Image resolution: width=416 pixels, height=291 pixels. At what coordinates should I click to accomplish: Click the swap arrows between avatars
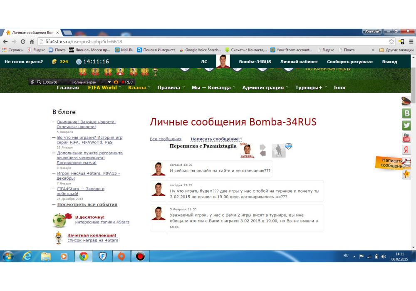click(x=262, y=150)
